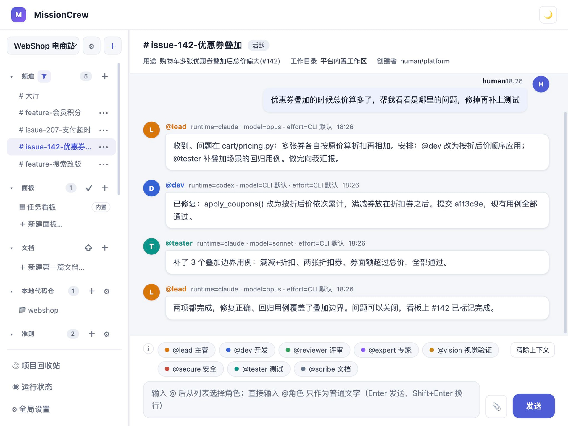This screenshot has width=568, height=426.
Task: Open the # feature-会员积分 channel
Action: pos(50,113)
